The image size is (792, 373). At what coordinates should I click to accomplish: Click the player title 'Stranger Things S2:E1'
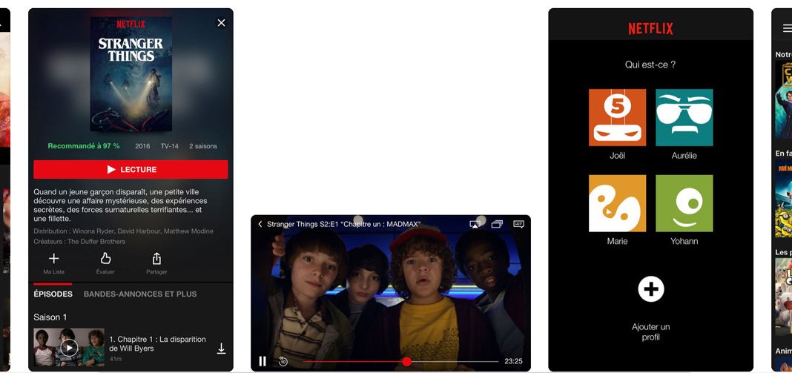click(x=343, y=224)
